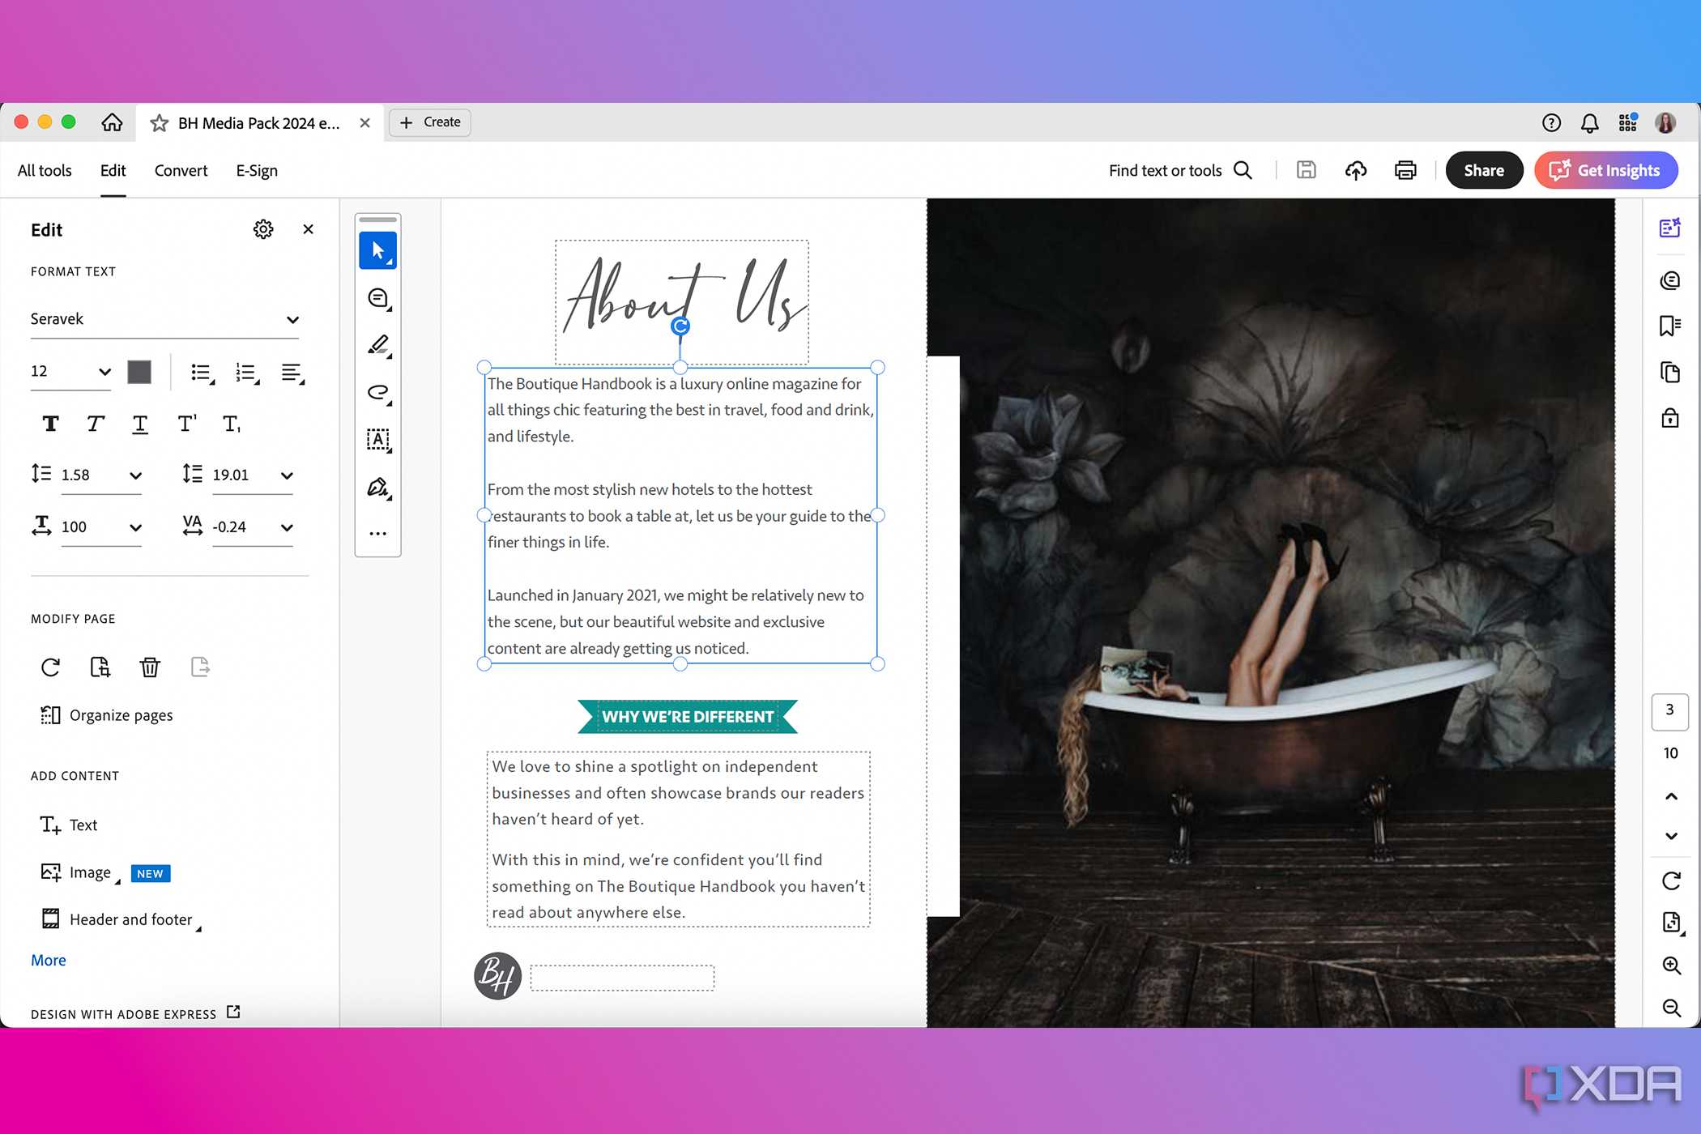
Task: Click the rotate page icon under Modify Page
Action: [x=50, y=667]
